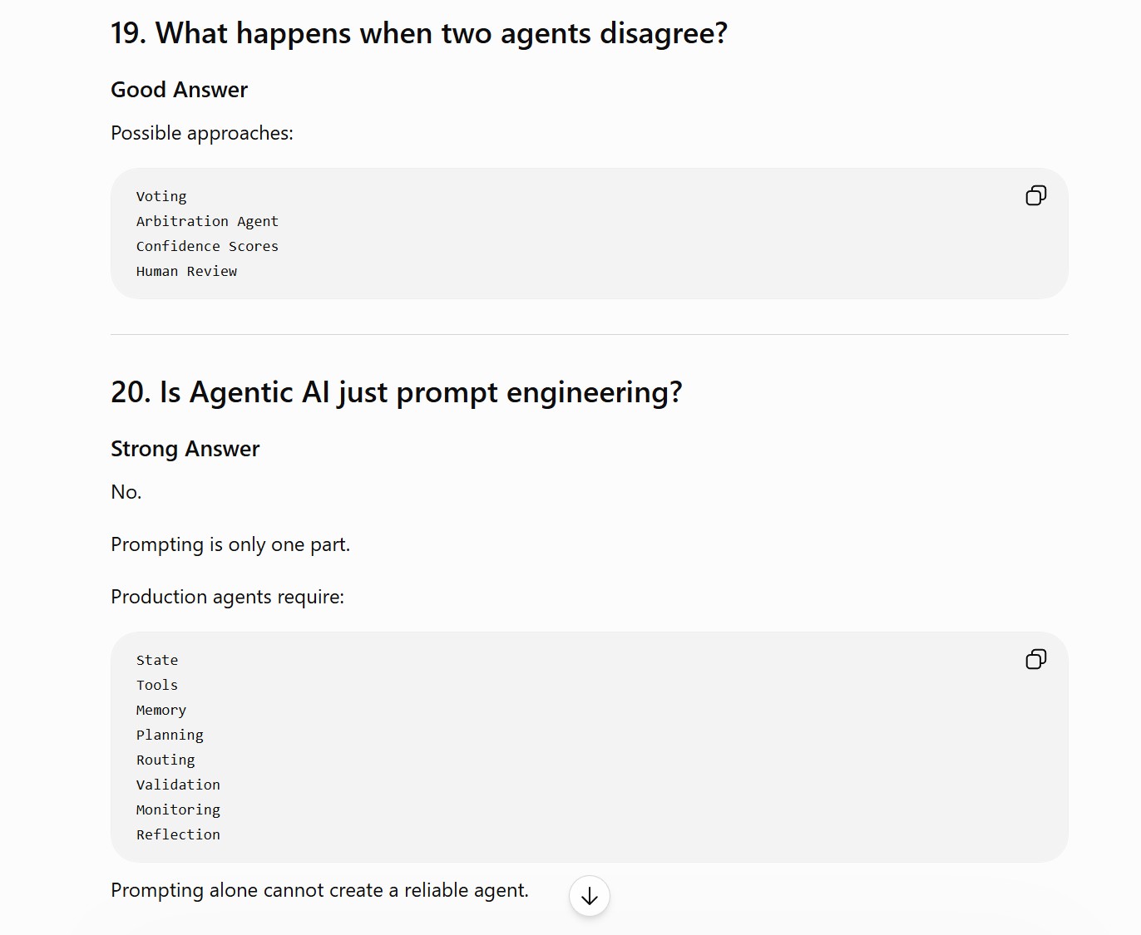Click 'Arbitration Agent' in the code block
Screen dimensions: 1141x935
pyautogui.click(x=207, y=221)
